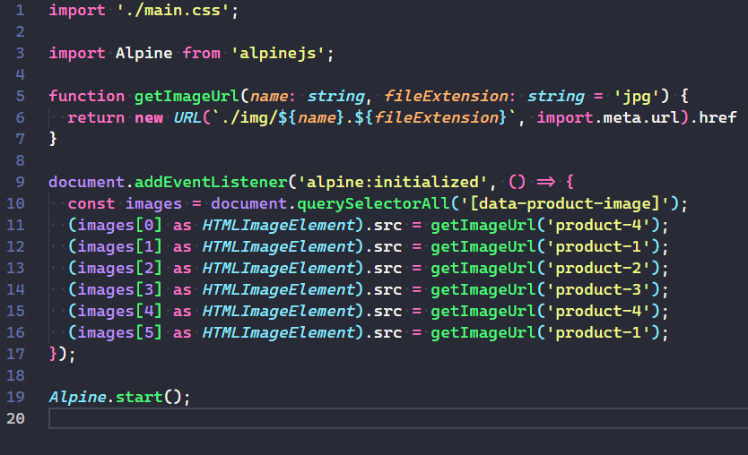Click the 'jpg' default value string
Image resolution: width=748 pixels, height=455 pixels.
click(x=637, y=96)
